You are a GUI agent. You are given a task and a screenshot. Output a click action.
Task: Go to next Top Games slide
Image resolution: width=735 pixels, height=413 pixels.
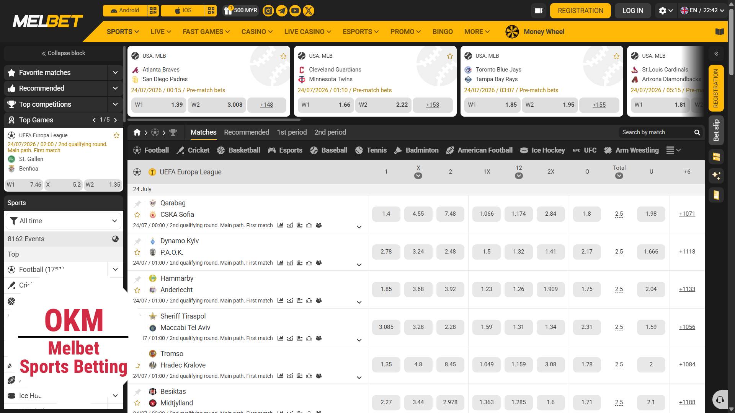(x=115, y=120)
